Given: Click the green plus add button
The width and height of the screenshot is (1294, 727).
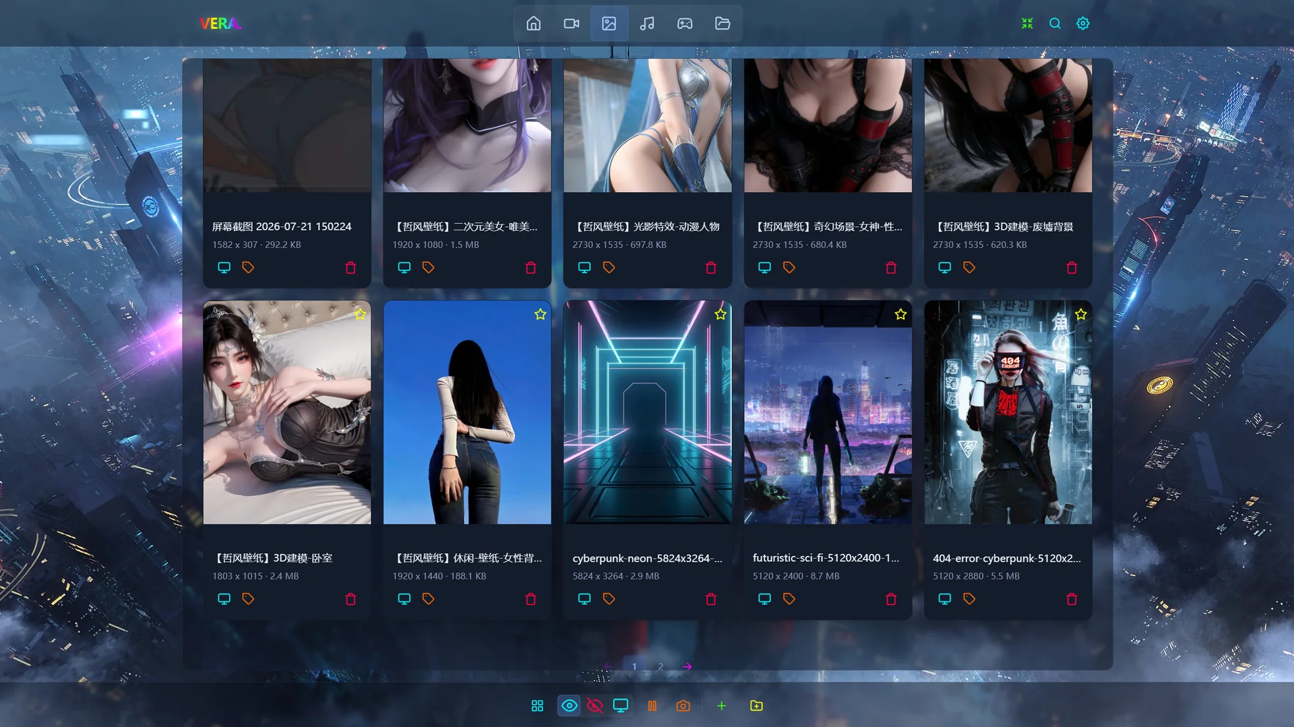Looking at the screenshot, I should pos(721,705).
